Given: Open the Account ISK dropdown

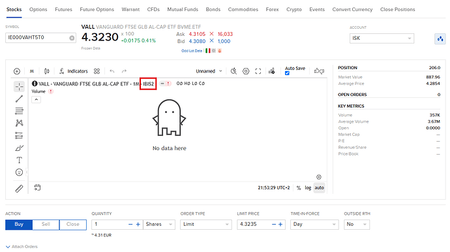Looking at the screenshot, I should click(382, 39).
